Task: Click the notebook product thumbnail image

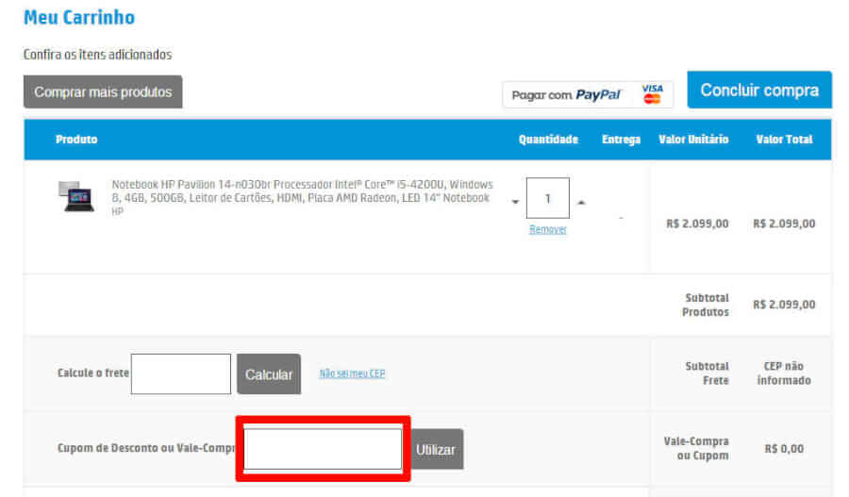Action: 76,196
